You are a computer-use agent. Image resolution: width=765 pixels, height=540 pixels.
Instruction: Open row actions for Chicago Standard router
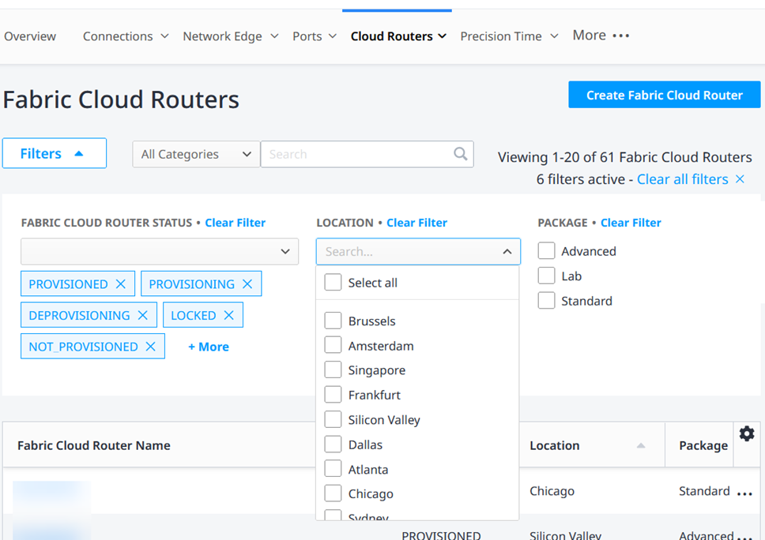tap(744, 493)
